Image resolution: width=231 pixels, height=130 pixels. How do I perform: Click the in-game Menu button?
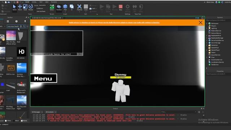pyautogui.click(x=44, y=78)
